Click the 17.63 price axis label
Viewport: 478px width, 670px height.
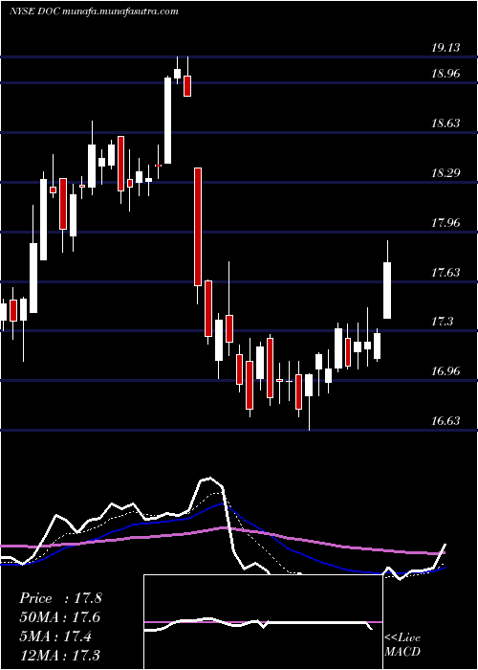445,272
